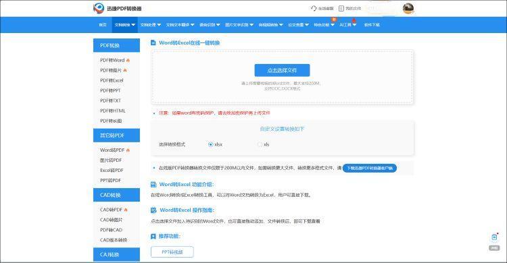Click the Word转Excel 操作指南 heading
The width and height of the screenshot is (507, 263).
[187, 210]
